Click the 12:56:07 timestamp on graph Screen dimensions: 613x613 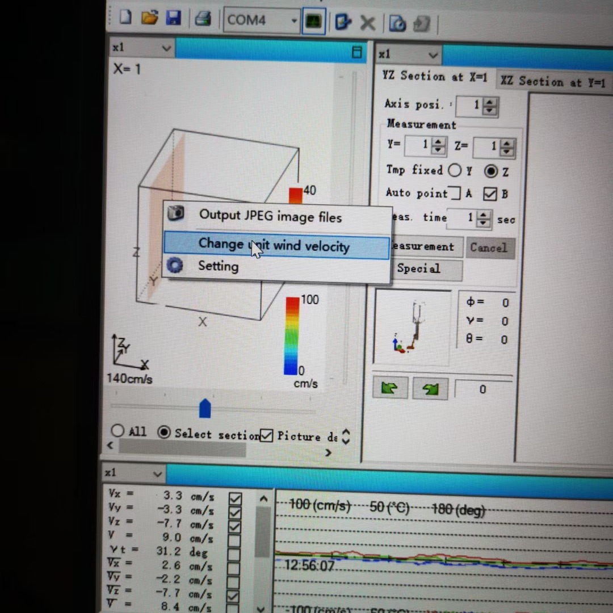(309, 565)
